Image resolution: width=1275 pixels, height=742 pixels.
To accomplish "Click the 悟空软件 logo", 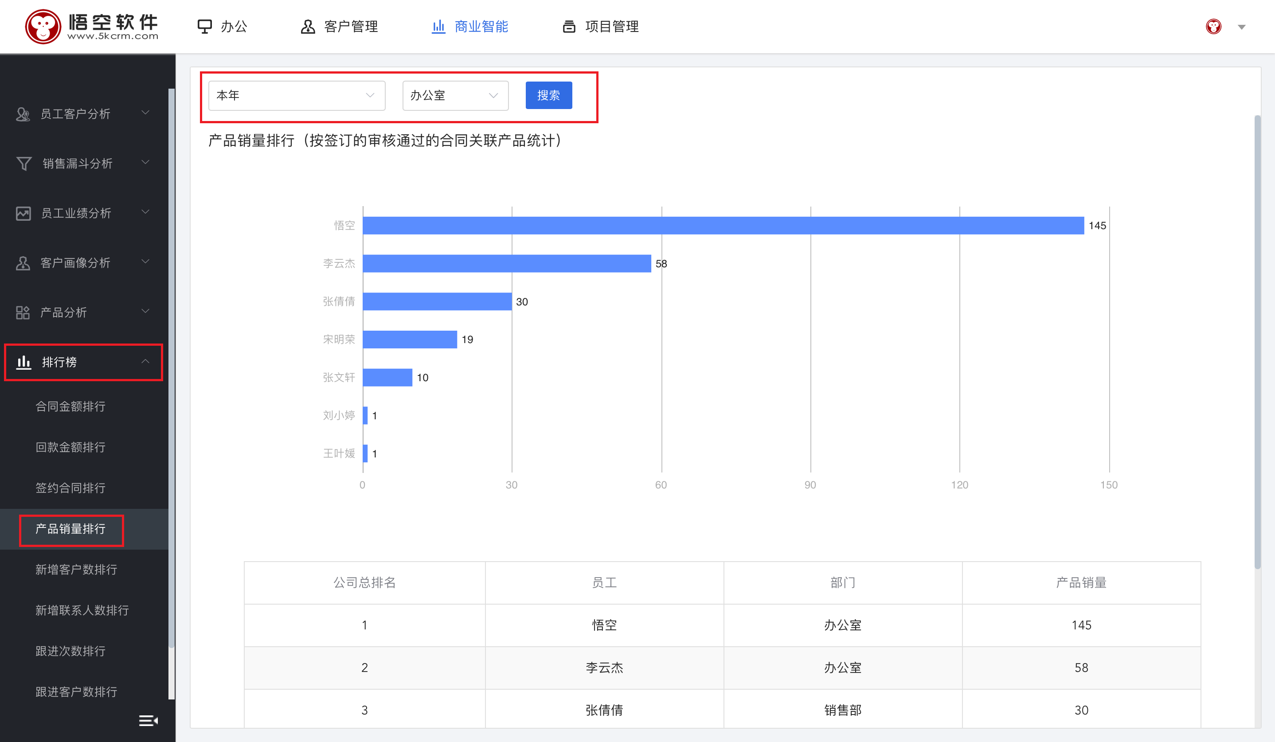I will click(x=92, y=26).
